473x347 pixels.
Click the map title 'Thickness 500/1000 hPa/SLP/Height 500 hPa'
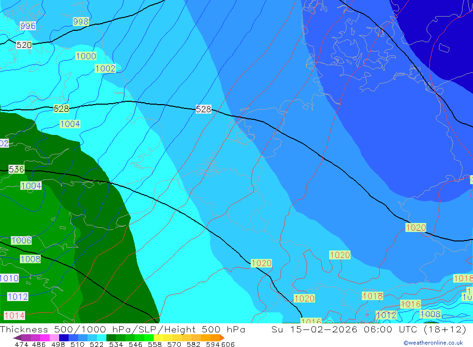123,329
